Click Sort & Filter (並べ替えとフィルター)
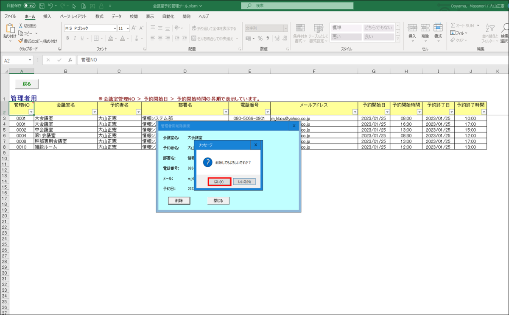 tap(489, 33)
